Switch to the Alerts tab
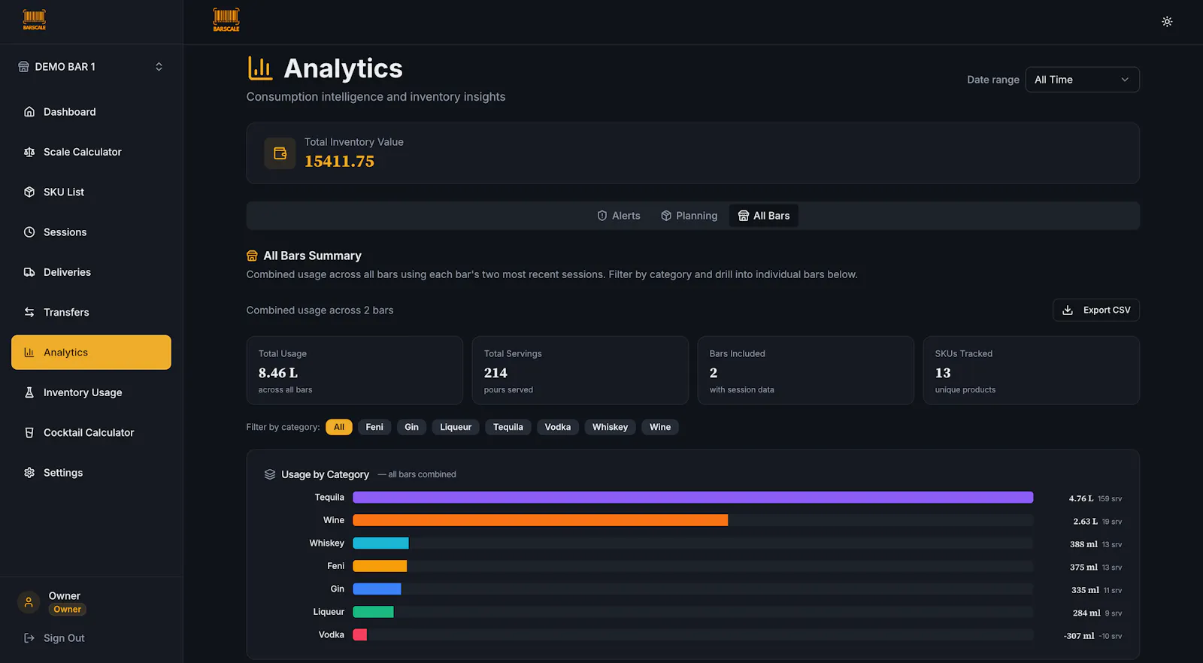This screenshot has width=1203, height=663. 618,216
